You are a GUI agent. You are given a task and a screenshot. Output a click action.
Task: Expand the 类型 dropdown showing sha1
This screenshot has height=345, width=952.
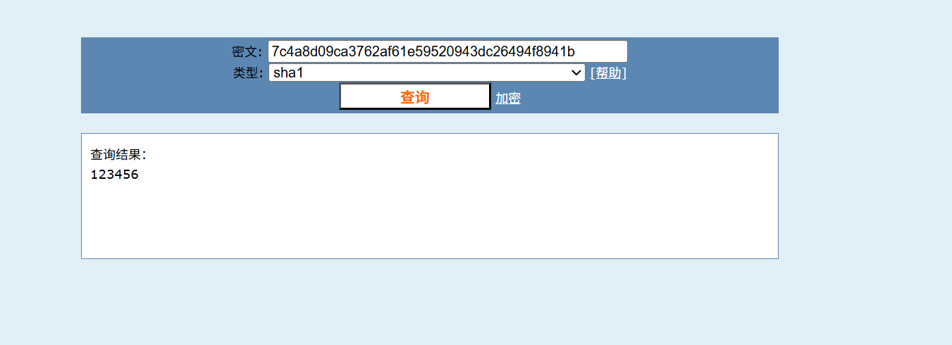(x=426, y=73)
